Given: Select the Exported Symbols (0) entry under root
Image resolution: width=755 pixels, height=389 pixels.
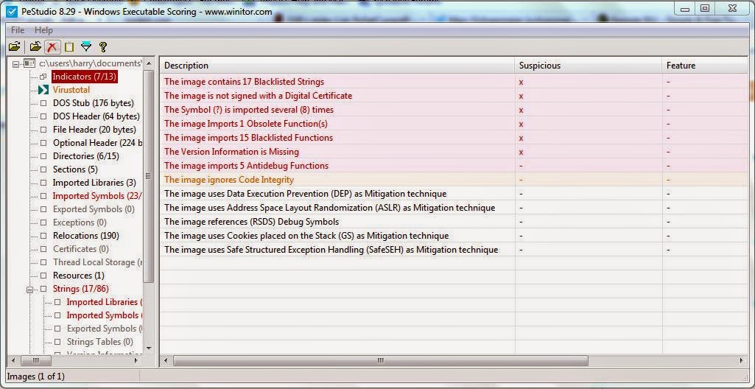Looking at the screenshot, I should [94, 209].
